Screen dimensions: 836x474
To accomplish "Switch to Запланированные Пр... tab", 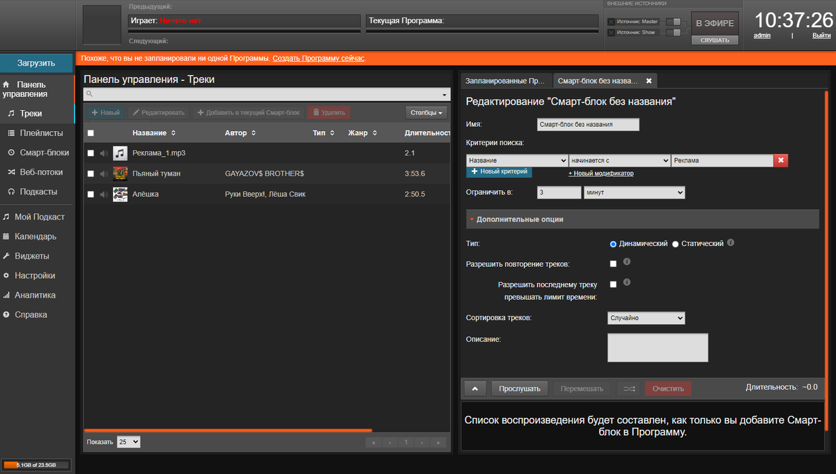I will pos(506,81).
